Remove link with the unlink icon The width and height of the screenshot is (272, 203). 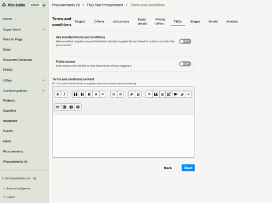[138, 94]
